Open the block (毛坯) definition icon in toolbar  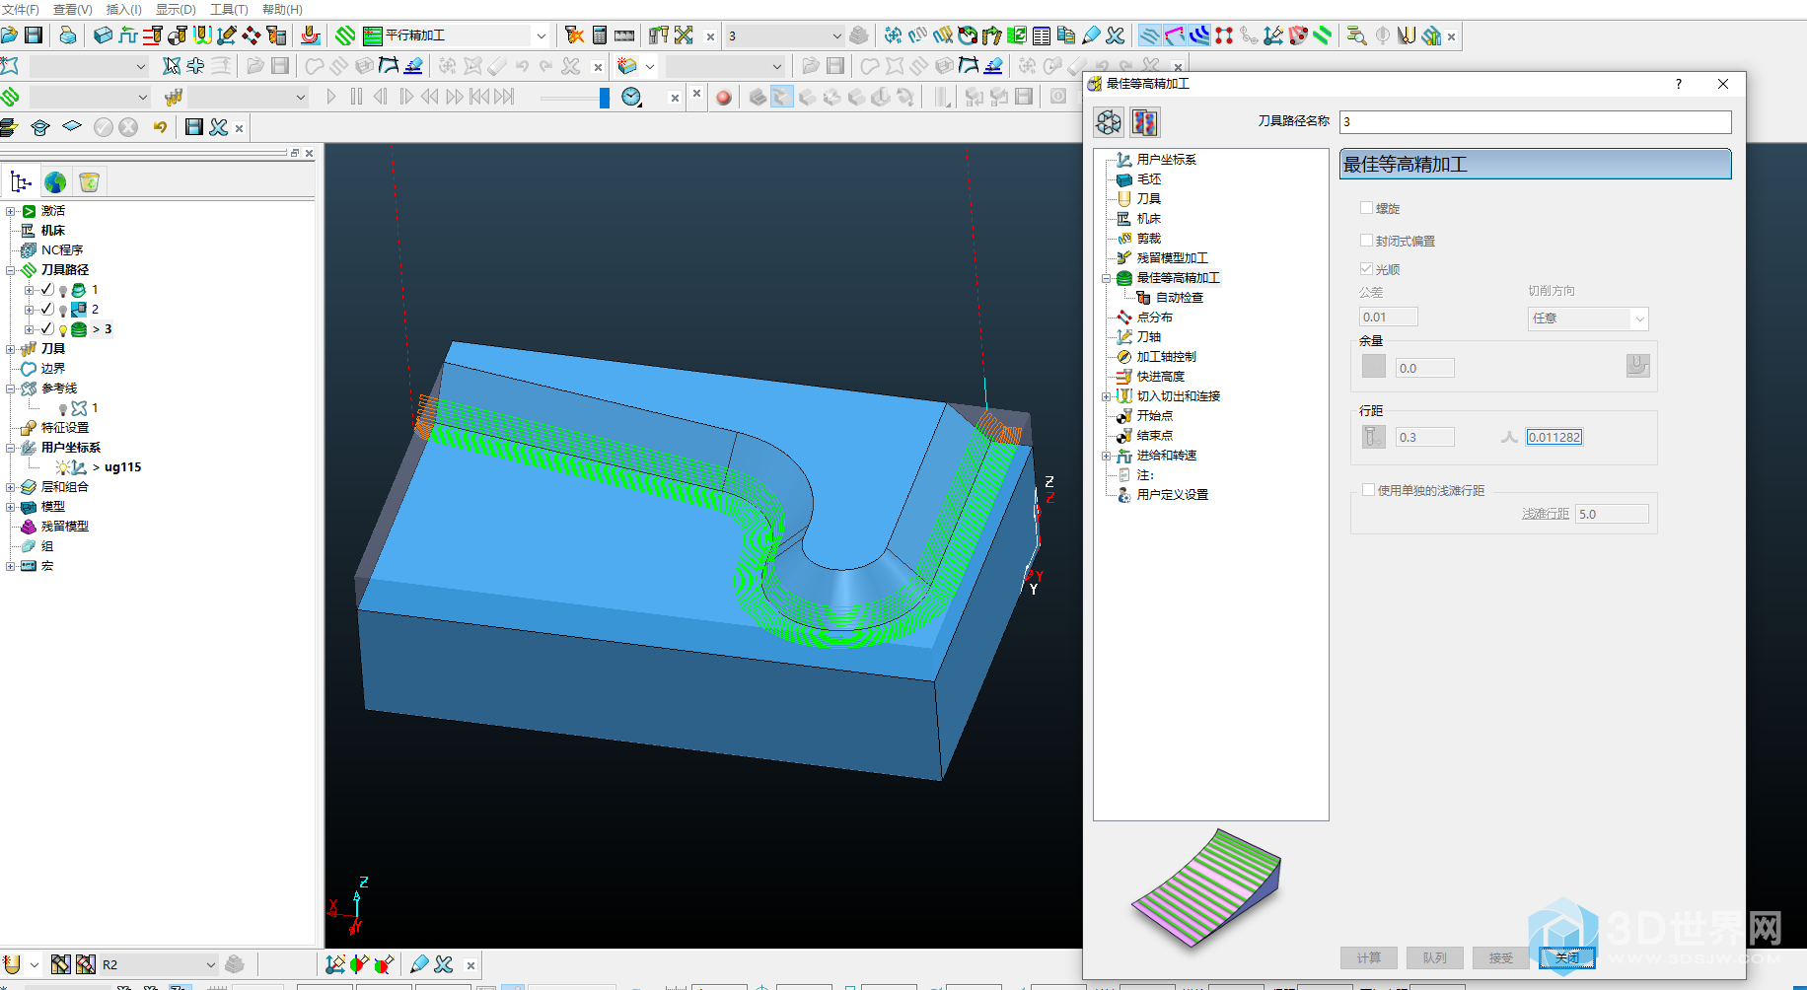click(x=103, y=35)
